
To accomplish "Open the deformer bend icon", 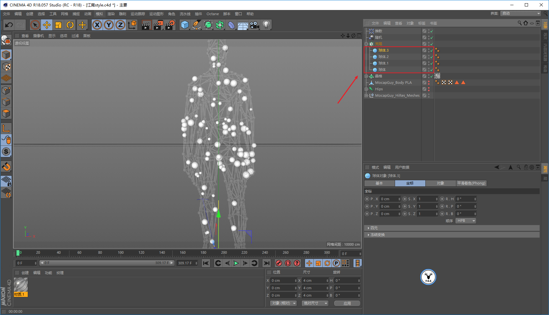I will point(231,25).
